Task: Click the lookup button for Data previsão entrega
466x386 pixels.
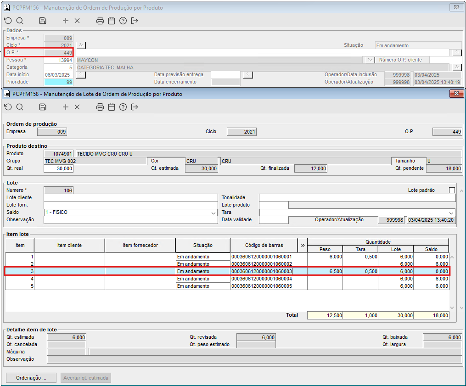Action: [x=248, y=75]
